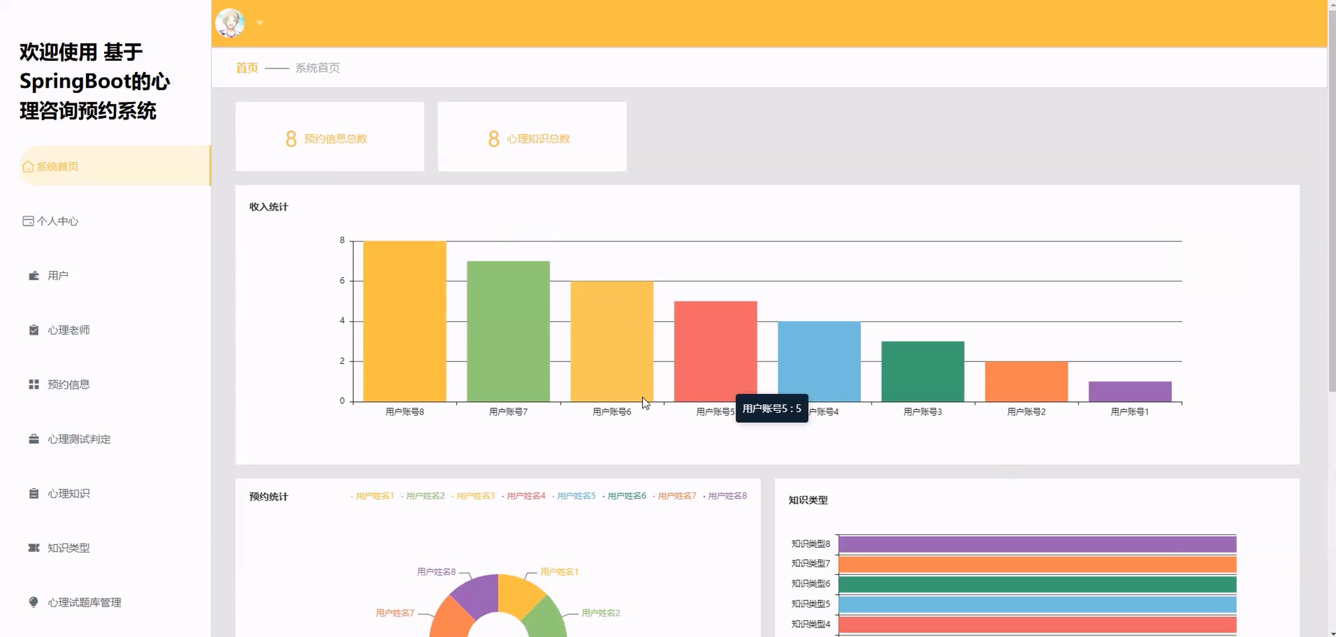Click the briefcase icon for 心理测试判定
Screen dimensions: 1336x637
pos(34,439)
